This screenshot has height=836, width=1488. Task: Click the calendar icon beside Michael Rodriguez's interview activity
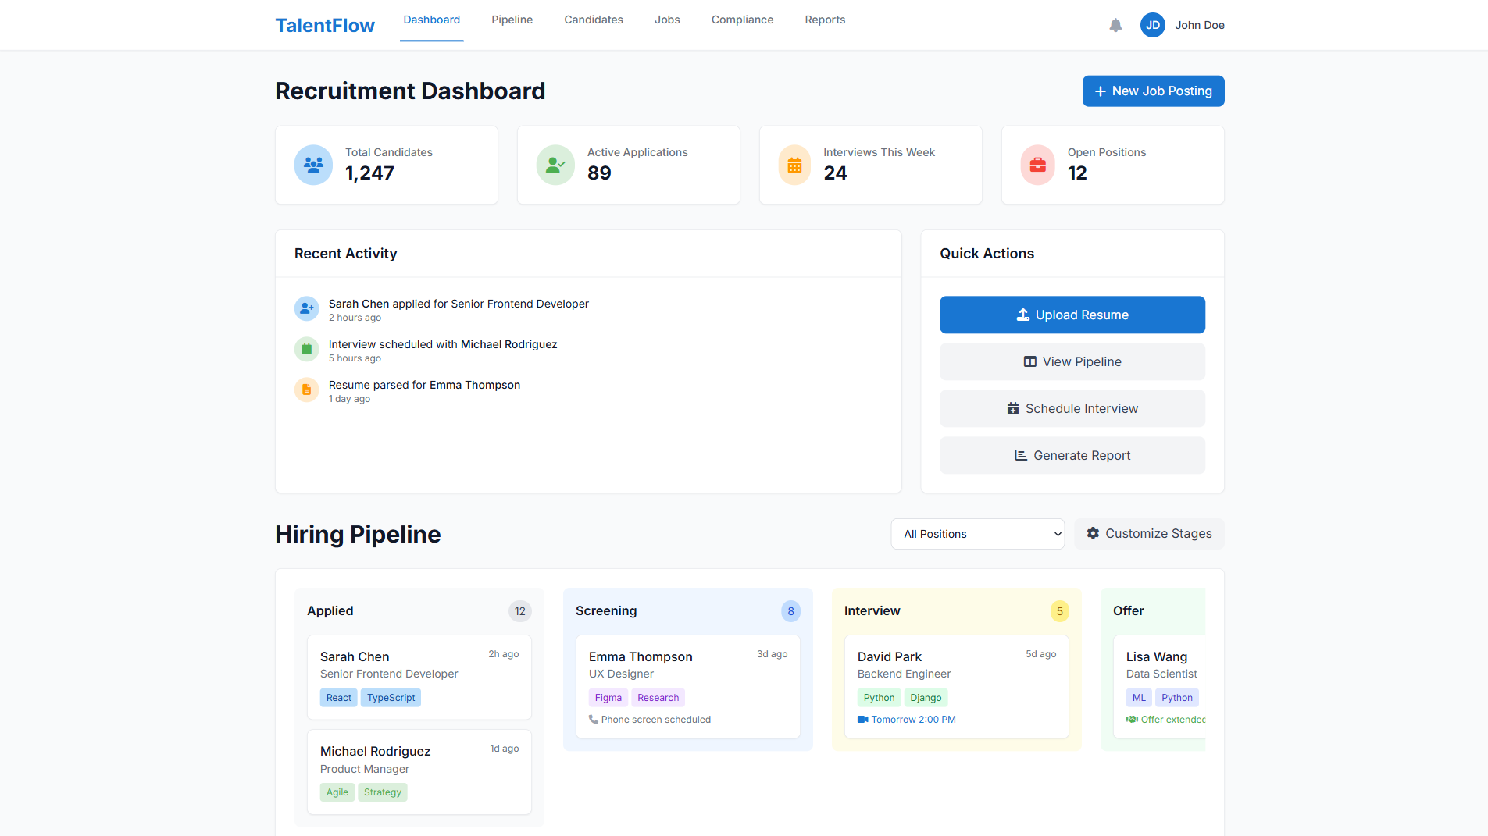click(306, 349)
